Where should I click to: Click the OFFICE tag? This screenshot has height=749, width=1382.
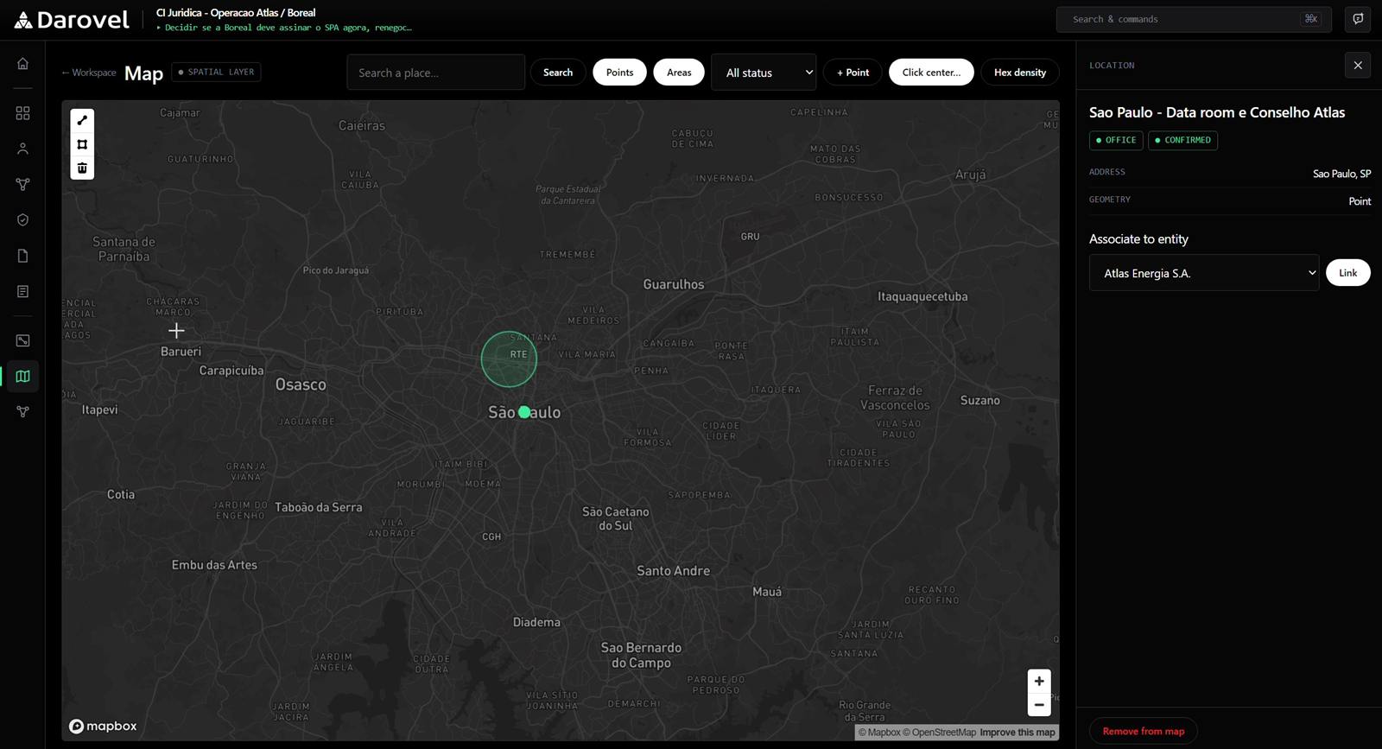1116,140
